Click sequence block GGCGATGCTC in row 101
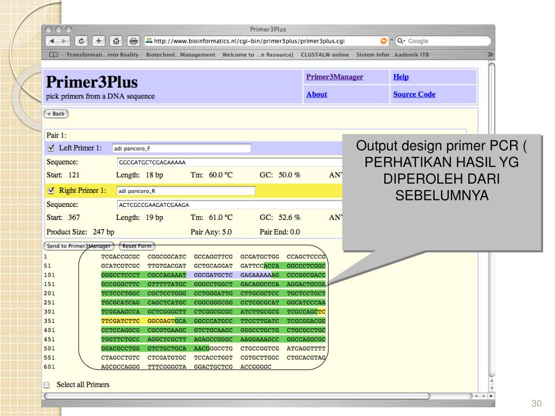The image size is (555, 416). pyautogui.click(x=213, y=275)
